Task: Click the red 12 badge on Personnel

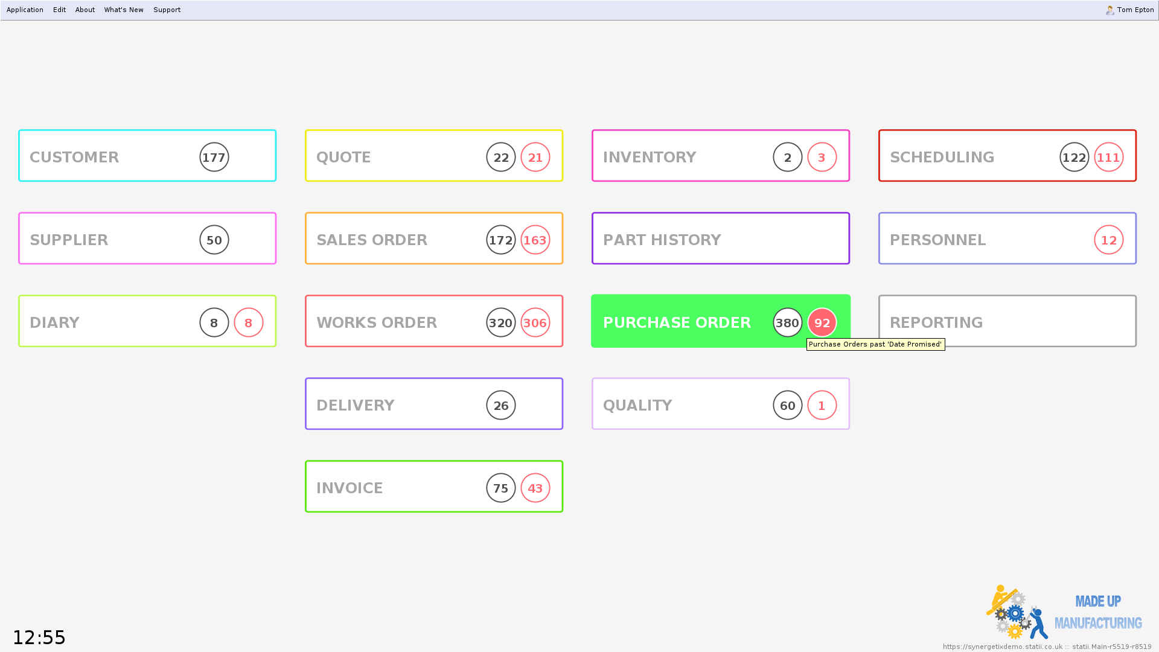Action: 1108,240
